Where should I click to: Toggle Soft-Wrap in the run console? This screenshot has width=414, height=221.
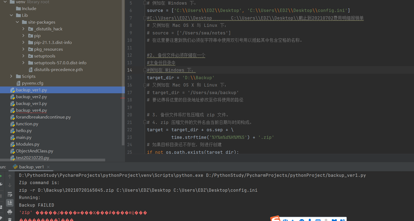[10, 194]
